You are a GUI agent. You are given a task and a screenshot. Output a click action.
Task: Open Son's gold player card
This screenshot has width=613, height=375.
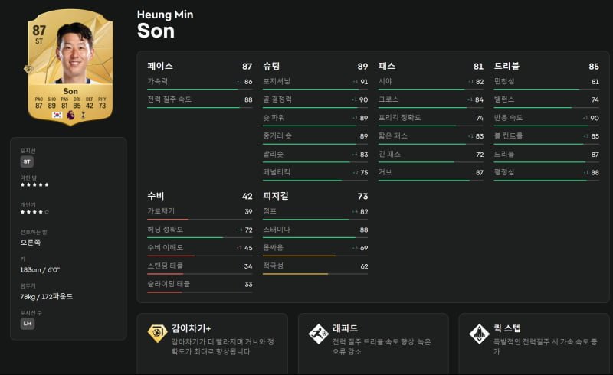(x=70, y=67)
